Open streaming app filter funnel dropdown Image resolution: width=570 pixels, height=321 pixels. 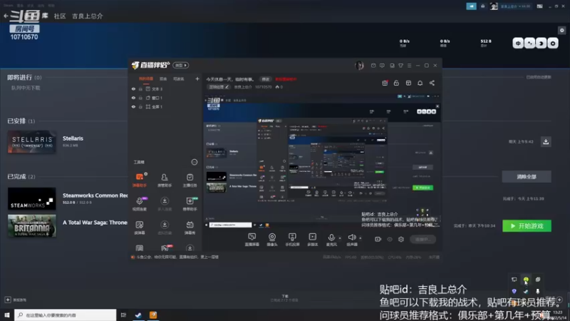[400, 66]
